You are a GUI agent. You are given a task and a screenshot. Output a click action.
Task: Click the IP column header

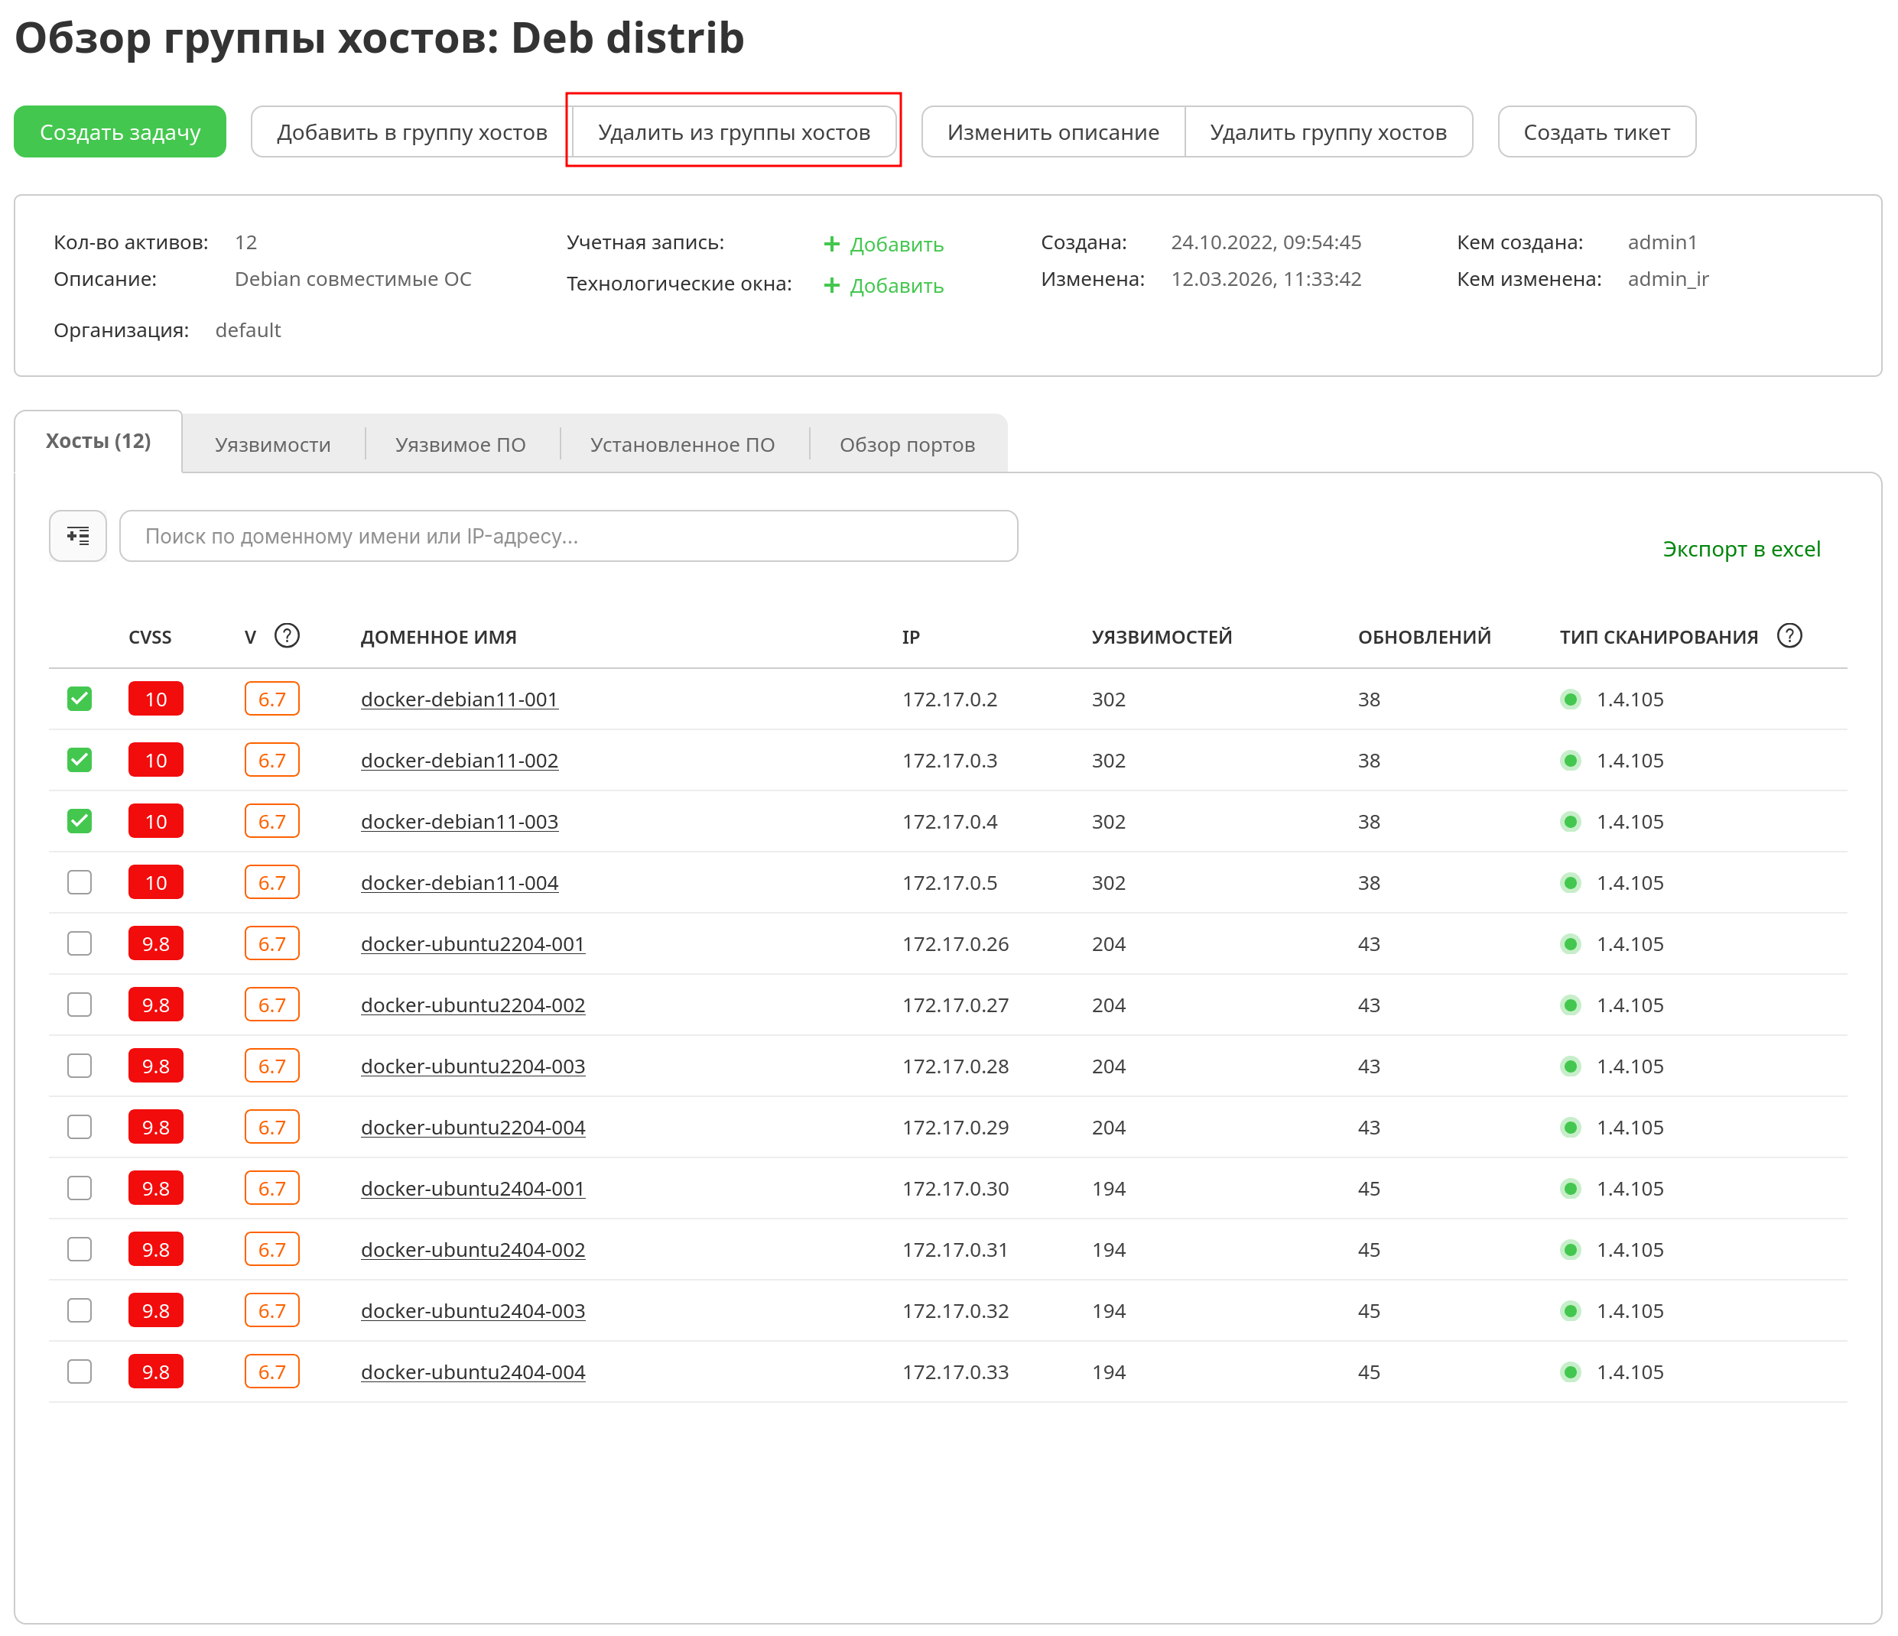[x=911, y=638]
